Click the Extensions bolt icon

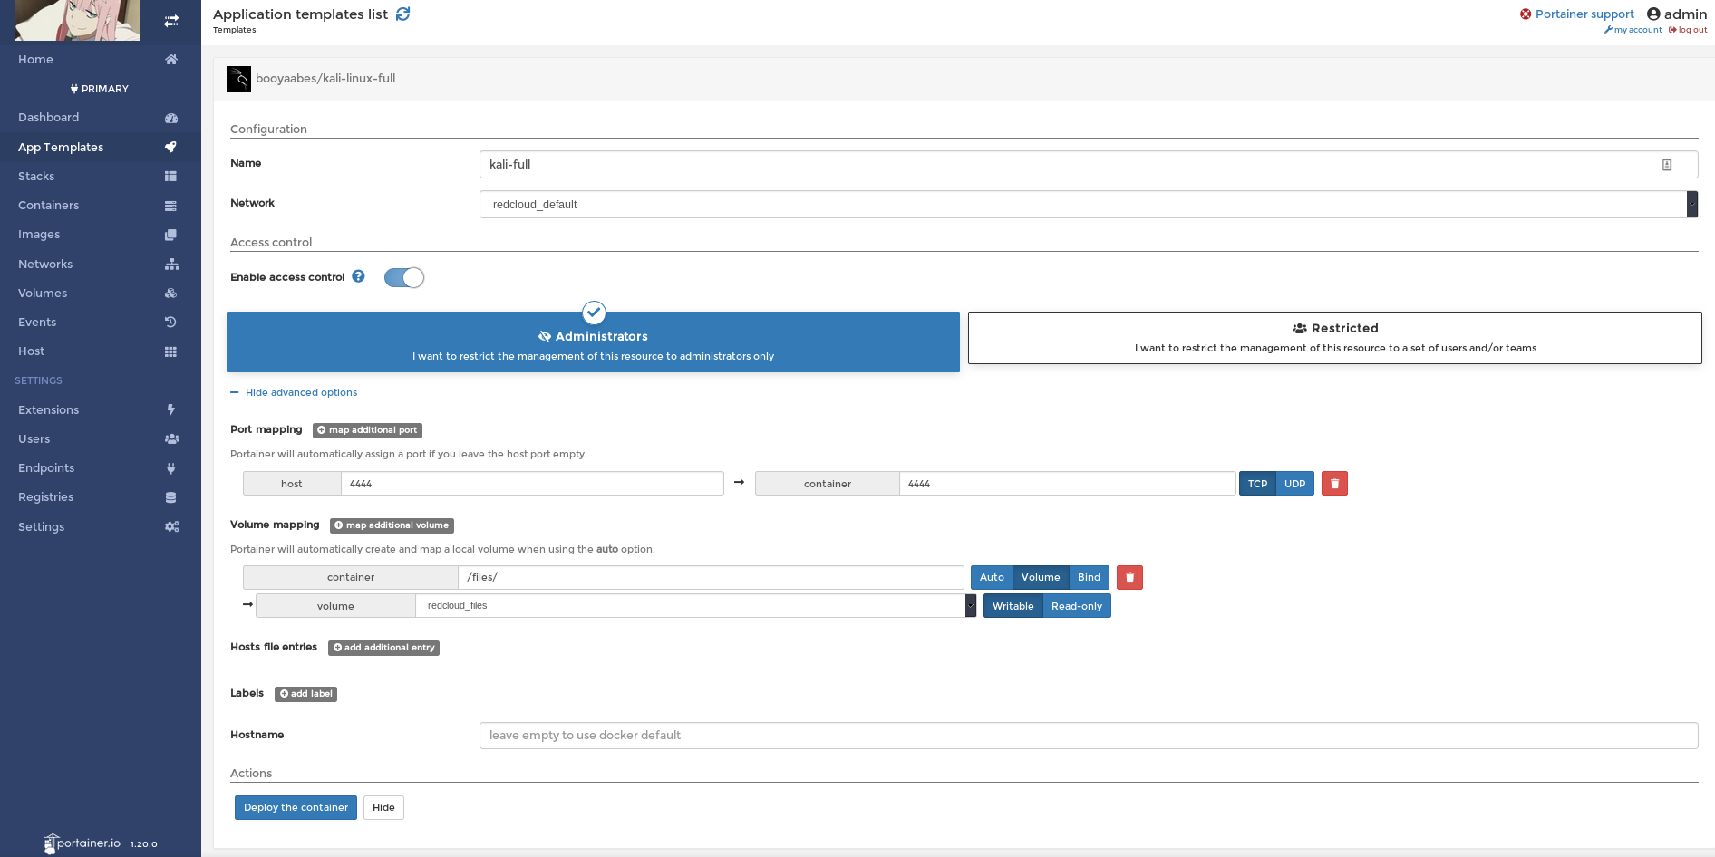[x=171, y=409]
